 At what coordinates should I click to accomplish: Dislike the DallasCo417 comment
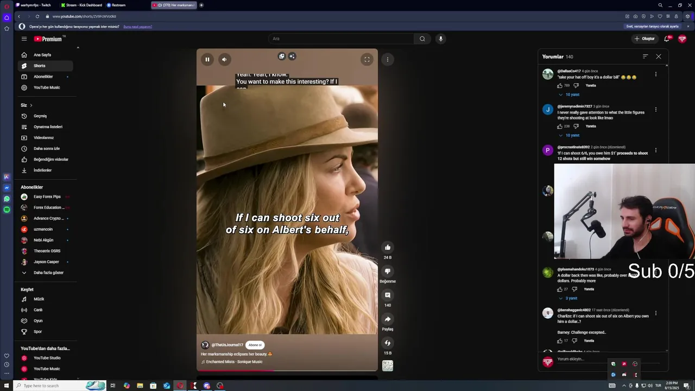tap(576, 85)
